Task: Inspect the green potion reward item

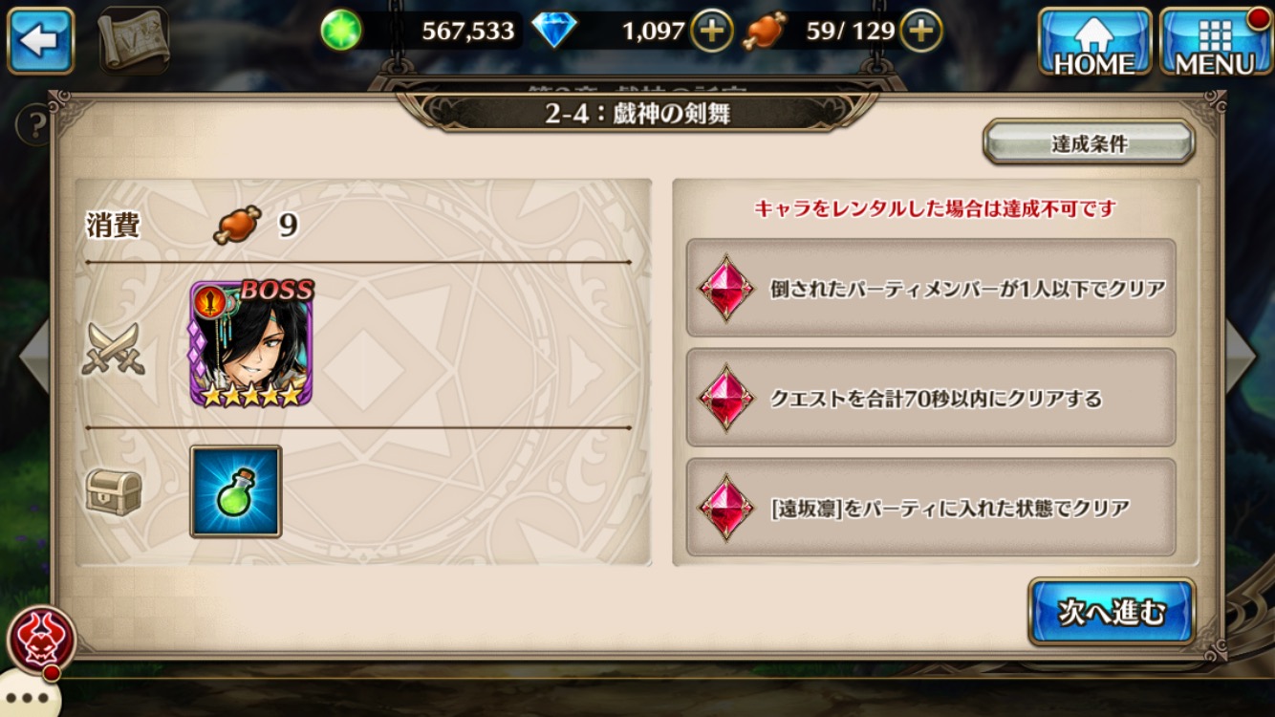Action: [x=235, y=490]
